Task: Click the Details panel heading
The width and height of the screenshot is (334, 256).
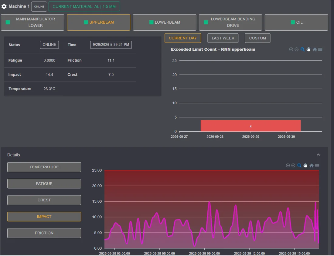Action: pyautogui.click(x=14, y=155)
